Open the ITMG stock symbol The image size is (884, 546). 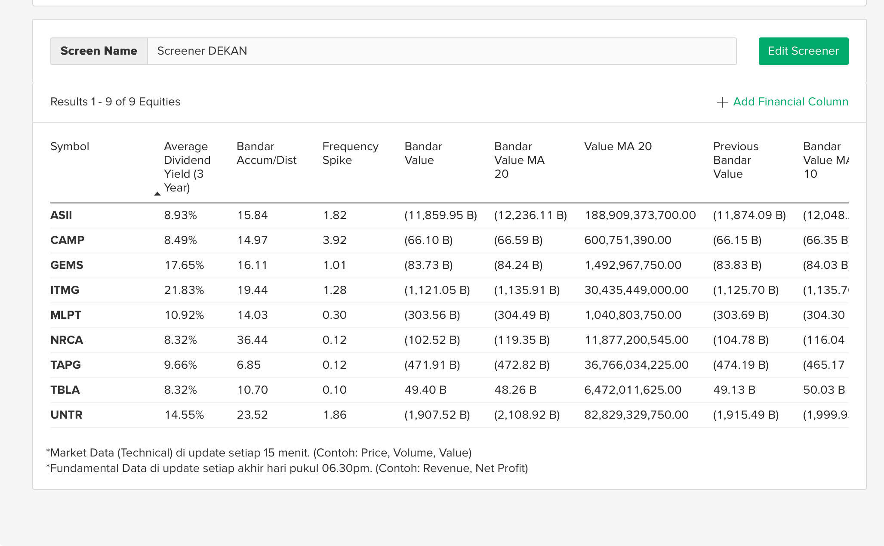(65, 290)
